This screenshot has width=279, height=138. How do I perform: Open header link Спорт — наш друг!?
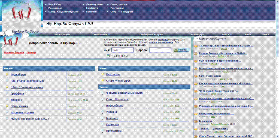tap(122, 12)
